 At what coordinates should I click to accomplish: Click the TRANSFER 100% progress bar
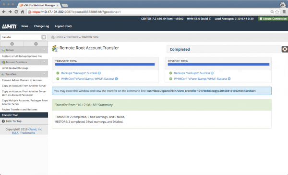click(105, 65)
